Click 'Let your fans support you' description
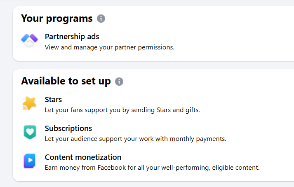294x187 pixels. point(122,110)
